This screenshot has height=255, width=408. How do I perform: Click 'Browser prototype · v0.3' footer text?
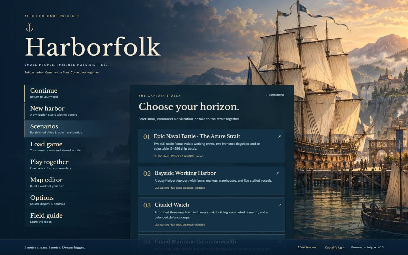coord(367,247)
